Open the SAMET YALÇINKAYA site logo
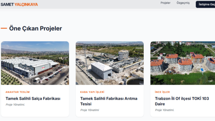The width and height of the screenshot is (215, 121). (x=19, y=4)
